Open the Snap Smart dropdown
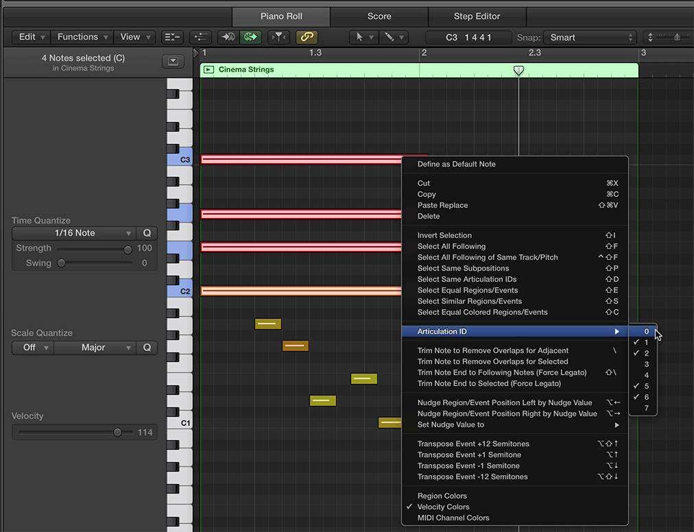 590,38
